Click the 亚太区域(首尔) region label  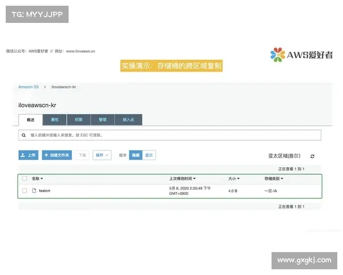(x=284, y=156)
